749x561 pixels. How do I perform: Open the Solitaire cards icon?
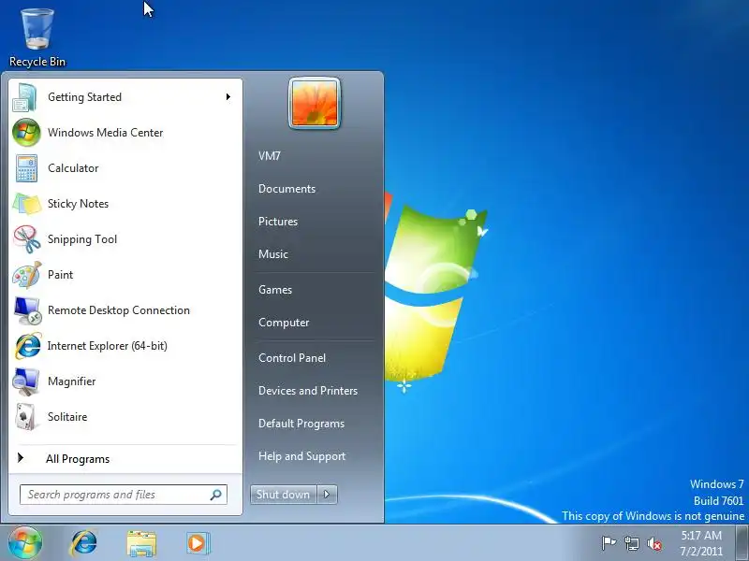[x=26, y=416]
